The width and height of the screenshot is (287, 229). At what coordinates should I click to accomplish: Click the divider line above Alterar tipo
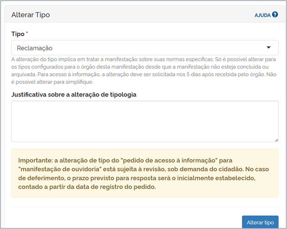(144, 207)
